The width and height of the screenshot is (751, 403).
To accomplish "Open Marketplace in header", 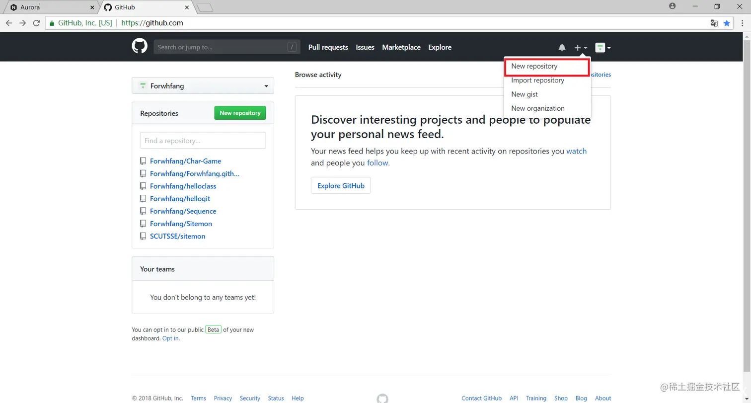I will pos(401,47).
